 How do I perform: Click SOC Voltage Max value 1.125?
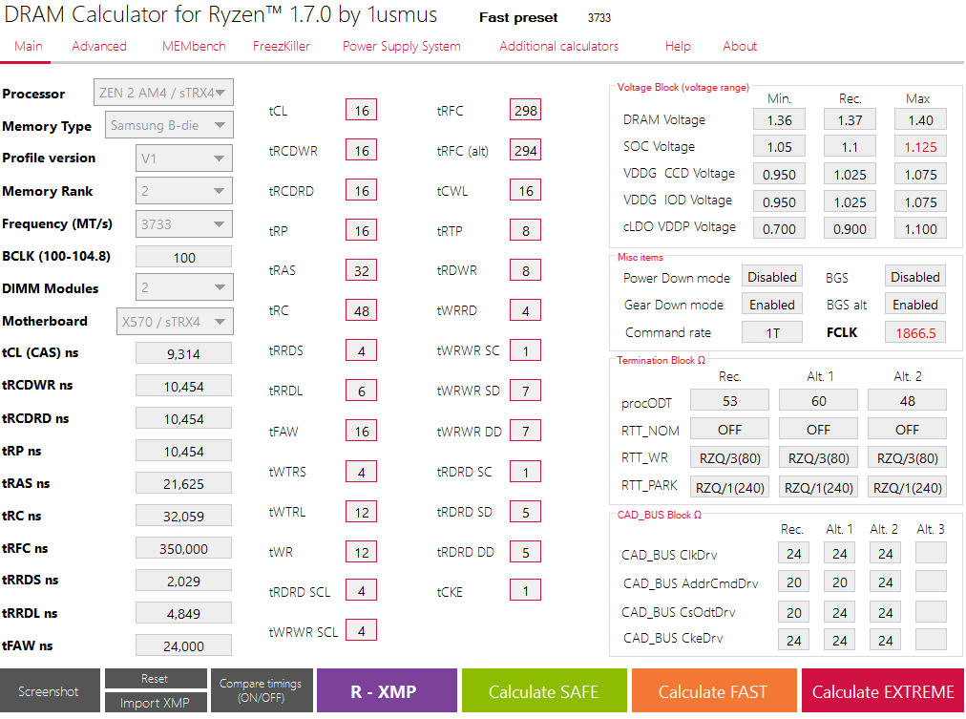[x=920, y=147]
